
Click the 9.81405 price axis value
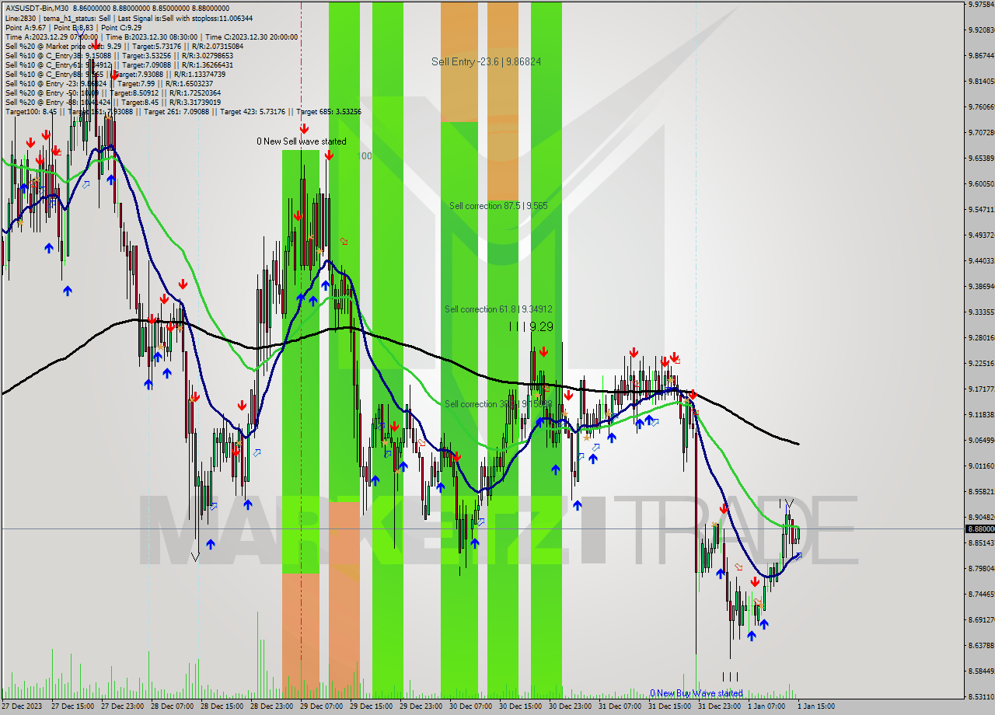[x=981, y=81]
